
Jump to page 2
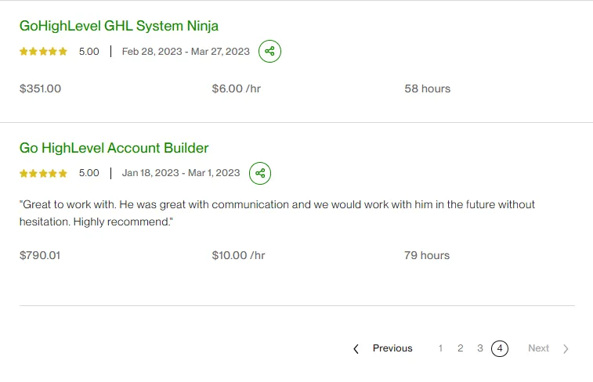point(461,348)
